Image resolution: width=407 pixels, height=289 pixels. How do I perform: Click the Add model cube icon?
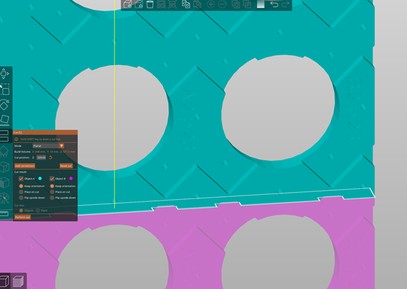127,5
